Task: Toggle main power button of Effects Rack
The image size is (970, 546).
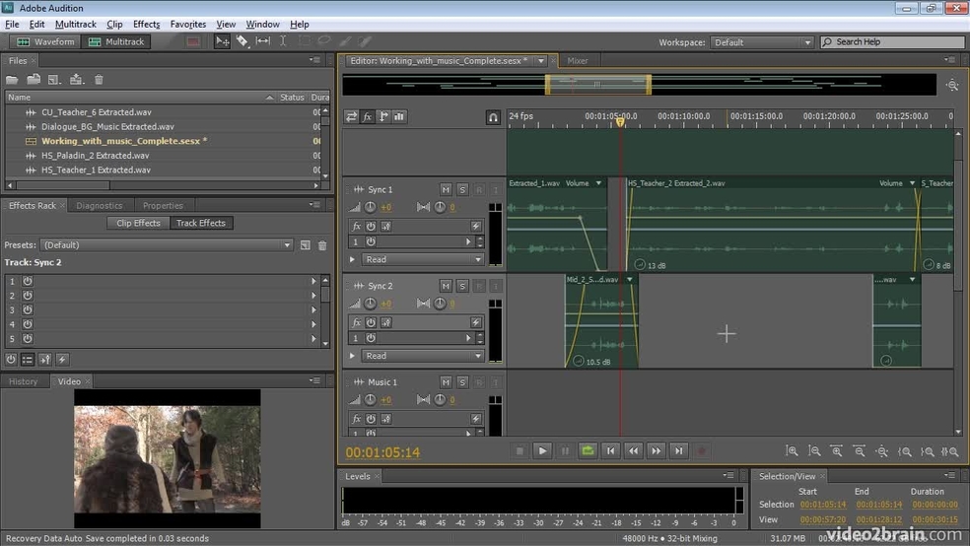Action: (11, 360)
